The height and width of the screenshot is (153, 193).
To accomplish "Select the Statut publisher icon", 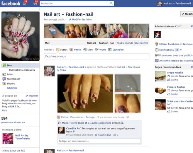I will [x=58, y=49].
